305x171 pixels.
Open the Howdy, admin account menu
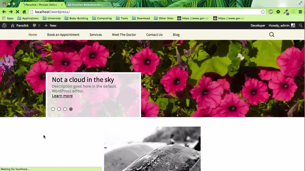pyautogui.click(x=282, y=25)
